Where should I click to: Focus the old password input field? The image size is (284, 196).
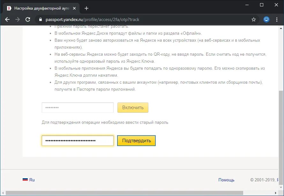pos(78,141)
